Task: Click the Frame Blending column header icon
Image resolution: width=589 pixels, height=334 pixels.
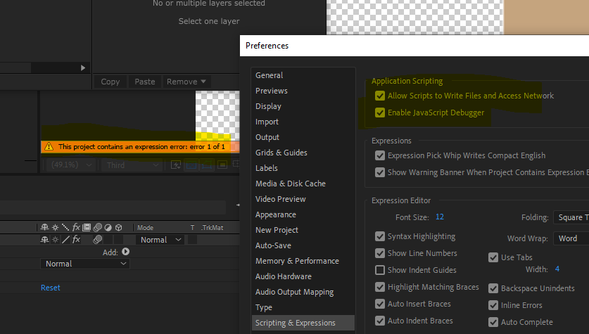Action: click(87, 227)
